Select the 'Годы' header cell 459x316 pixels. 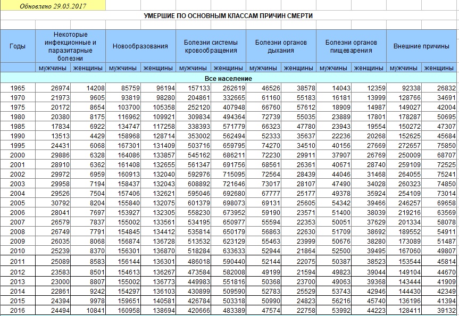18,46
